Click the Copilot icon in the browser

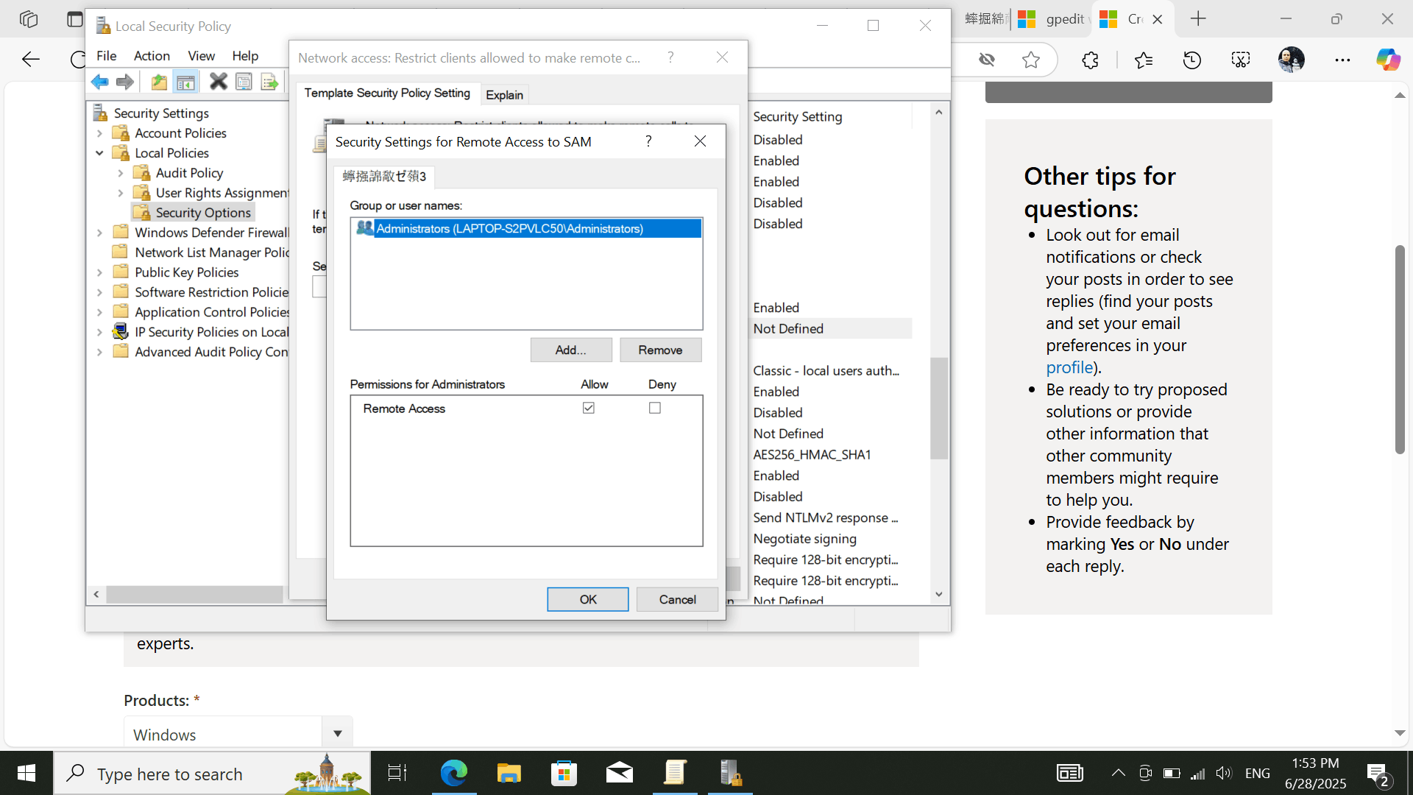pos(1388,60)
